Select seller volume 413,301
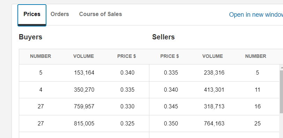Viewport: 283px width, 138px height. [x=214, y=90]
